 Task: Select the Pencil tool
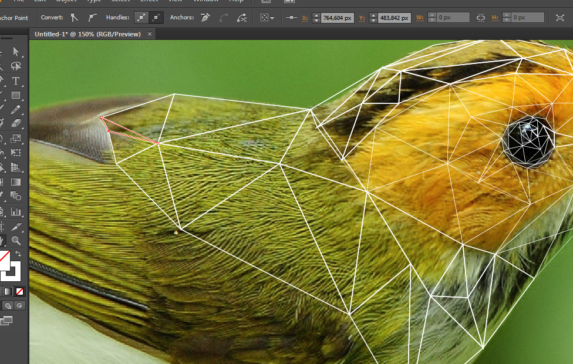(x=16, y=109)
